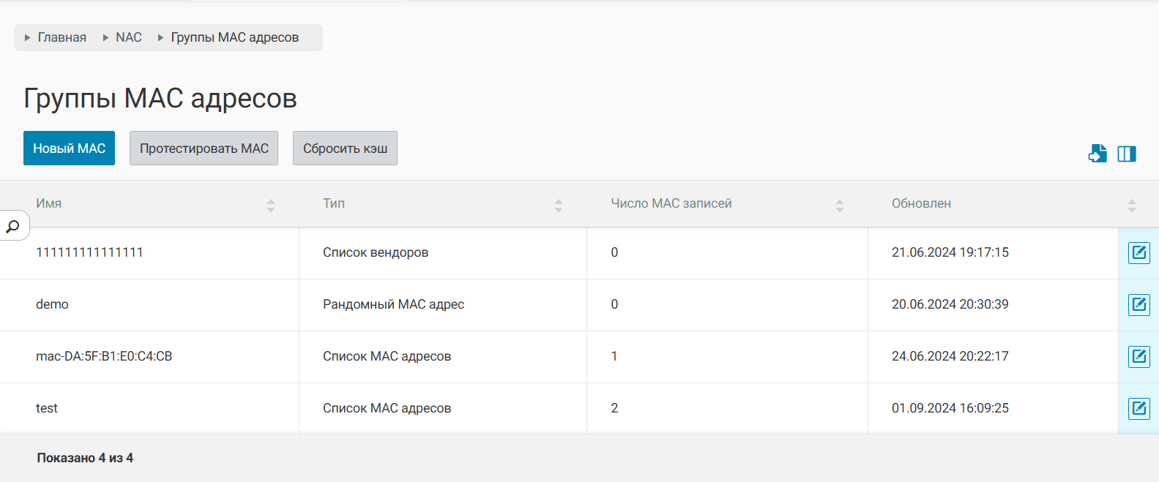
Task: Edit the mac-DA:5F:B1:E0:C4:CB group
Action: pos(1138,357)
